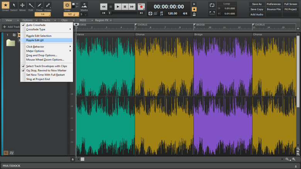
Task: Expand the Crossfade Type submenu
Action: 36,29
